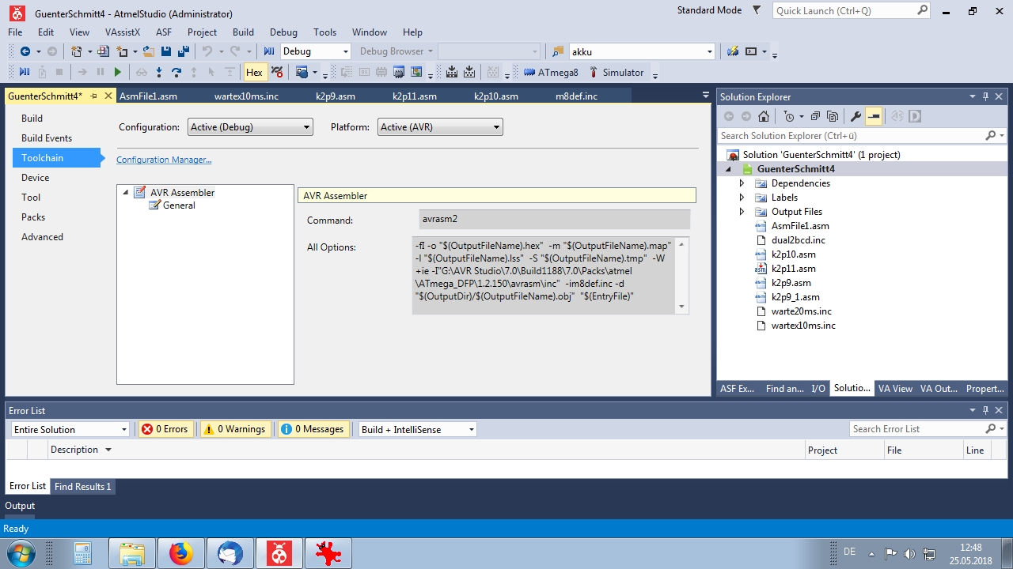Click the Start Debugging and Break icon next to Debug combo
The image size is (1013, 569).
point(268,51)
